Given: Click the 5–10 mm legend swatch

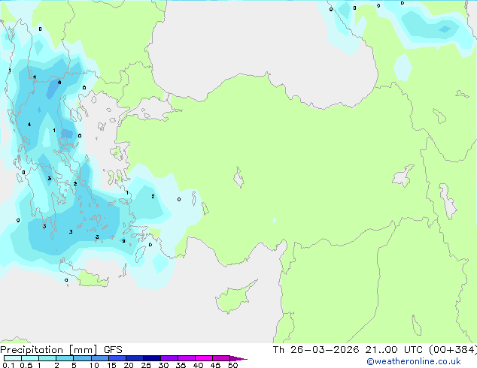Looking at the screenshot, I should tap(82, 358).
